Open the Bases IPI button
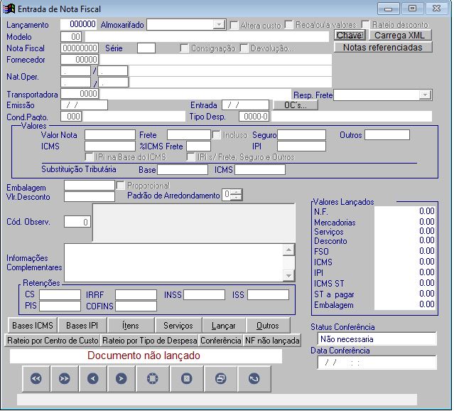Image resolution: width=454 pixels, height=411 pixels. [x=82, y=325]
